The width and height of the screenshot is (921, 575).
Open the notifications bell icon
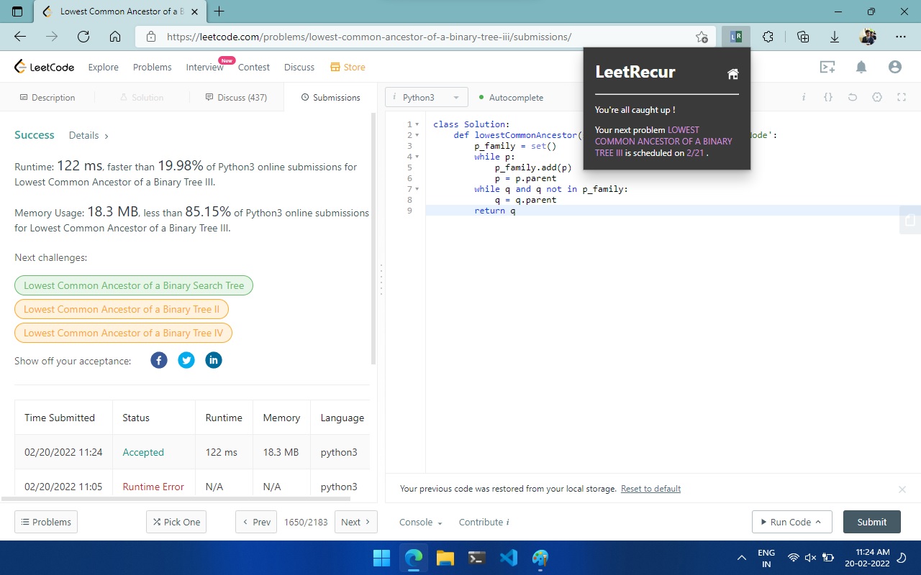[x=861, y=67]
